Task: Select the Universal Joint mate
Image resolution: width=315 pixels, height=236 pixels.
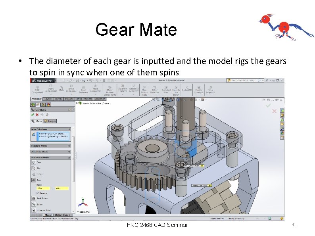Action: pyautogui.click(x=41, y=210)
